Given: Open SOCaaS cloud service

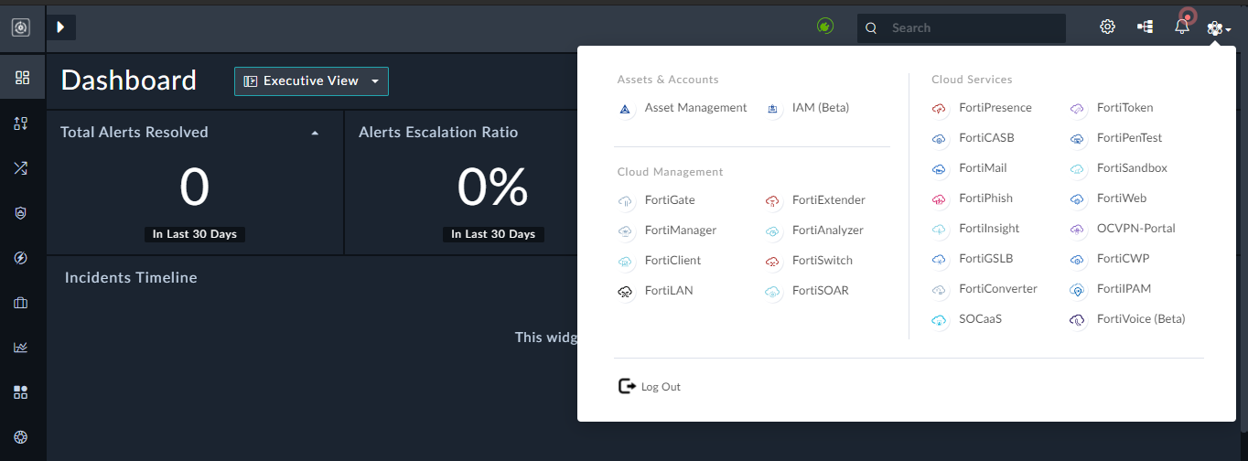Looking at the screenshot, I should pyautogui.click(x=980, y=319).
